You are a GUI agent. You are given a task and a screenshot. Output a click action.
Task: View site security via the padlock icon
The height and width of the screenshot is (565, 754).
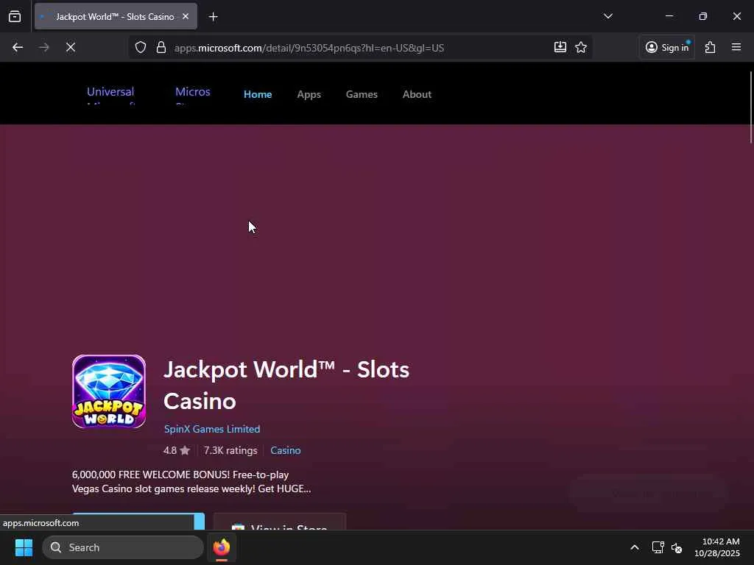point(161,47)
